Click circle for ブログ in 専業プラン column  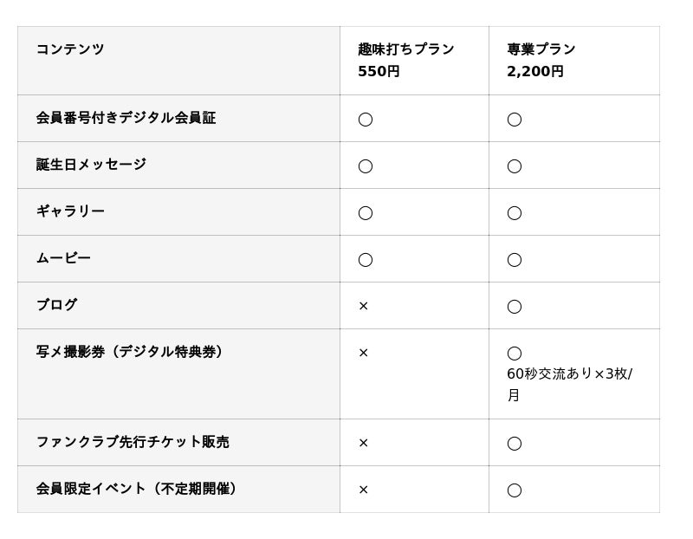515,306
